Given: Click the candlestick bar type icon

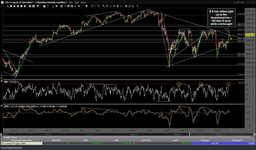Looking at the screenshot, I should click(x=48, y=6).
